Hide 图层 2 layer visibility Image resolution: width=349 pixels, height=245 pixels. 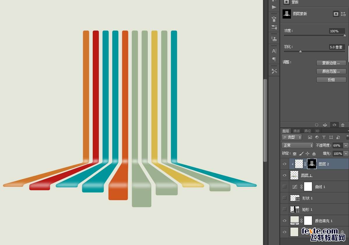click(x=285, y=164)
